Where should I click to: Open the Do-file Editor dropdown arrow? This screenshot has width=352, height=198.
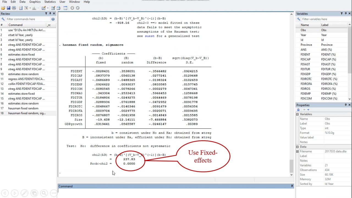pos(48,8)
